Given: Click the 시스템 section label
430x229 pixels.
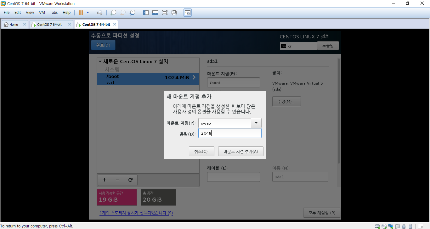Looking at the screenshot, I should coord(112,69).
